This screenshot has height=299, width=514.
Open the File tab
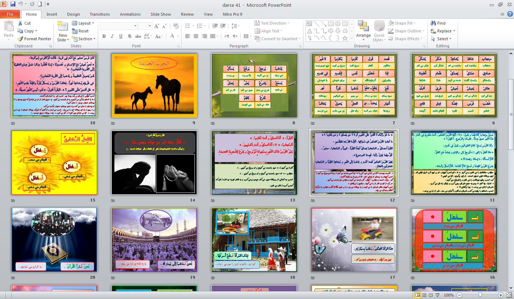tap(10, 14)
